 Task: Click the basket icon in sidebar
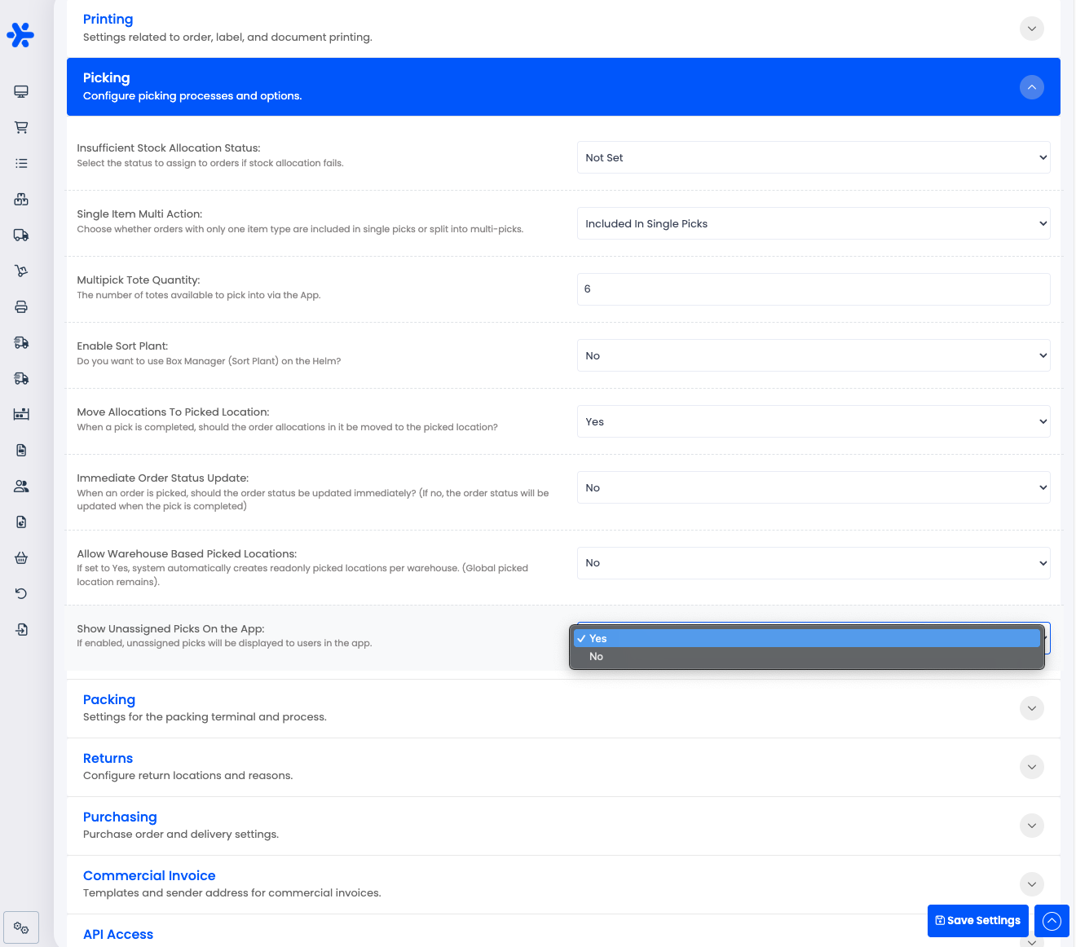21,557
